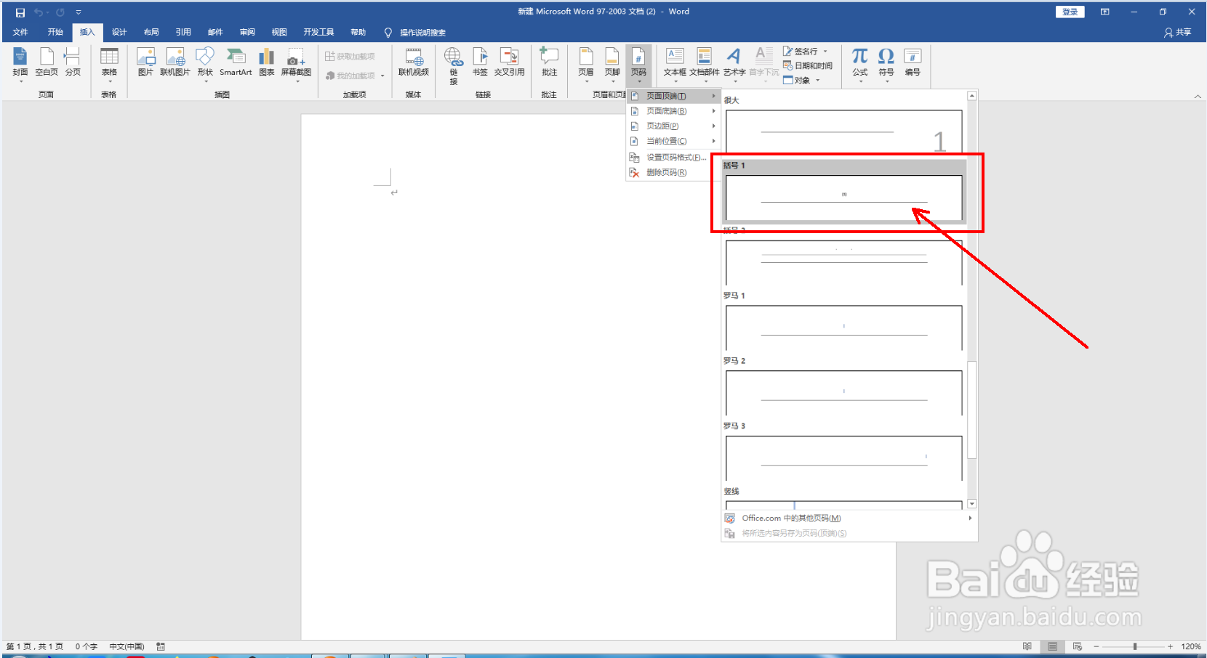Insert an online video via 联机视频

point(414,64)
